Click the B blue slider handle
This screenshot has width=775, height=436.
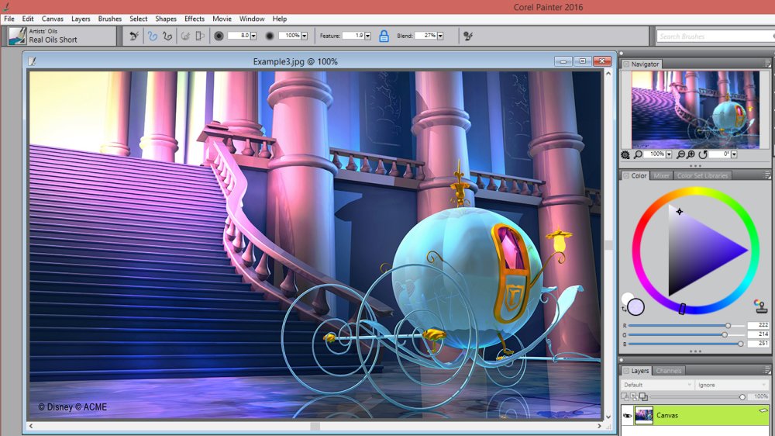coord(740,344)
